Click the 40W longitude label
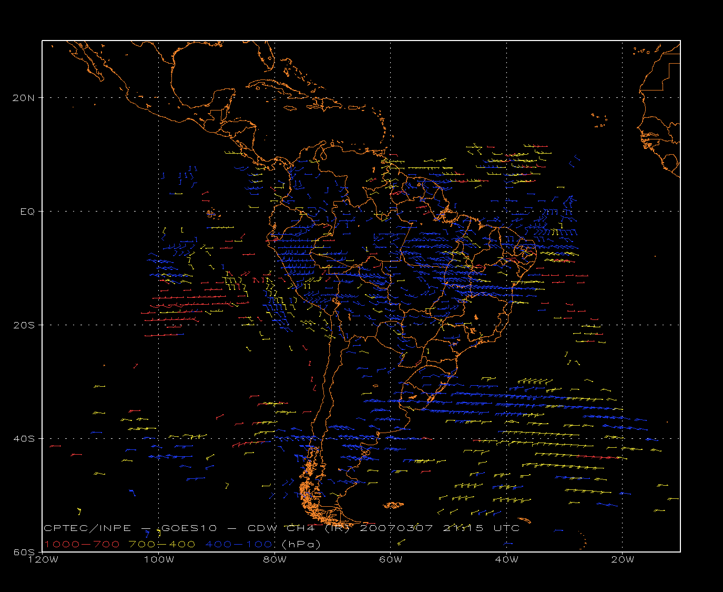Screen dimensions: 723x592 click(x=506, y=559)
